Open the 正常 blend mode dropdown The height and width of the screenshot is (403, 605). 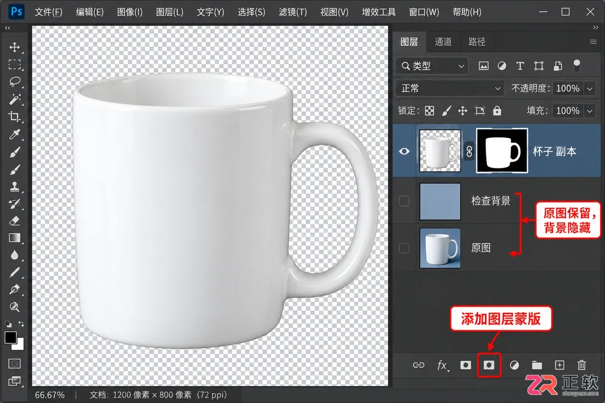pos(450,88)
